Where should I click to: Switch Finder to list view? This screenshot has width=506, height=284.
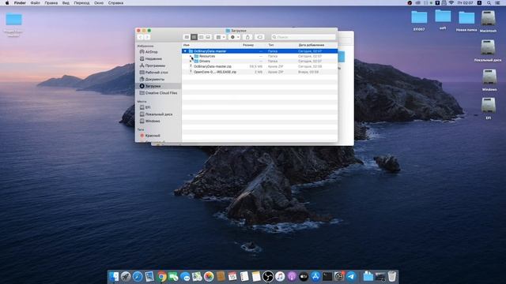coord(194,37)
